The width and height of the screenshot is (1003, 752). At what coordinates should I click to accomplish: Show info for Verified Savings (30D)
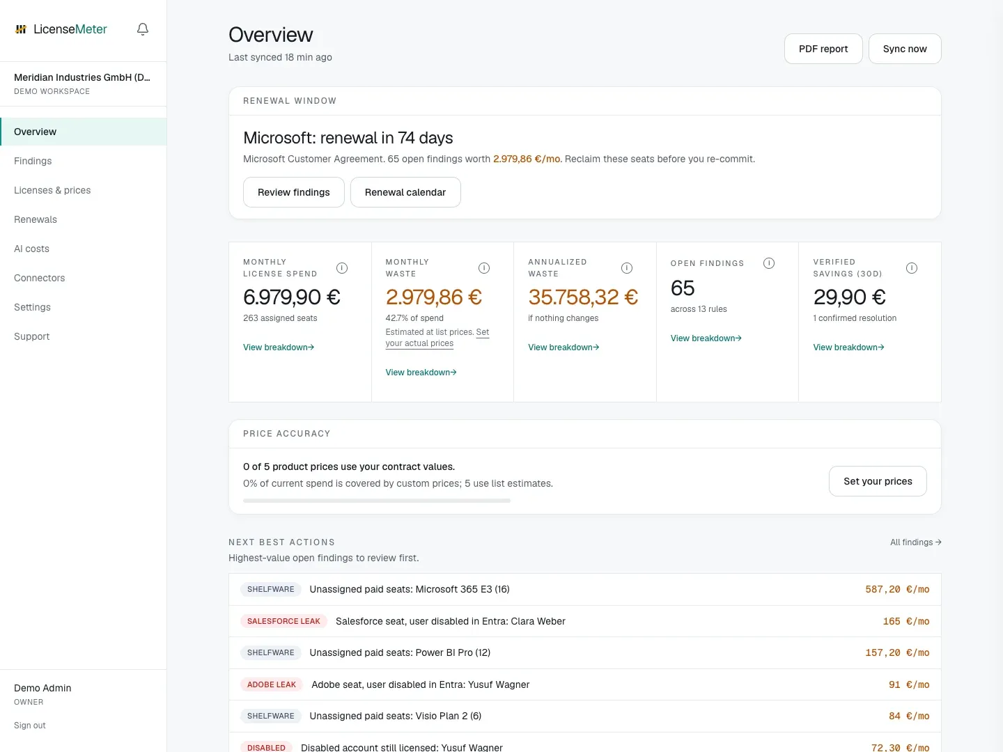click(x=912, y=268)
